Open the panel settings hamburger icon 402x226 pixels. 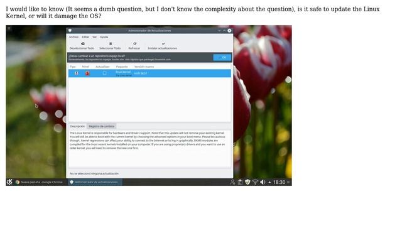288,182
